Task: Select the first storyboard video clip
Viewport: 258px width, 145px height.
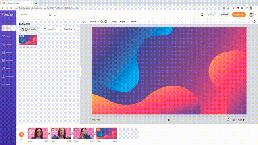Action: tap(38, 133)
